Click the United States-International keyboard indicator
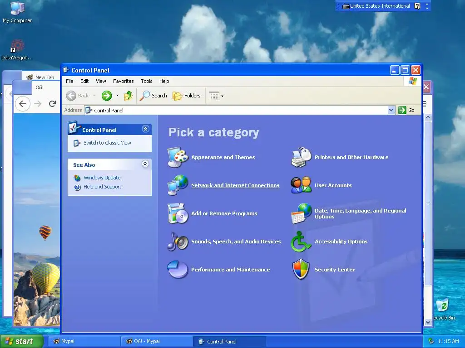465x348 pixels. (x=376, y=6)
